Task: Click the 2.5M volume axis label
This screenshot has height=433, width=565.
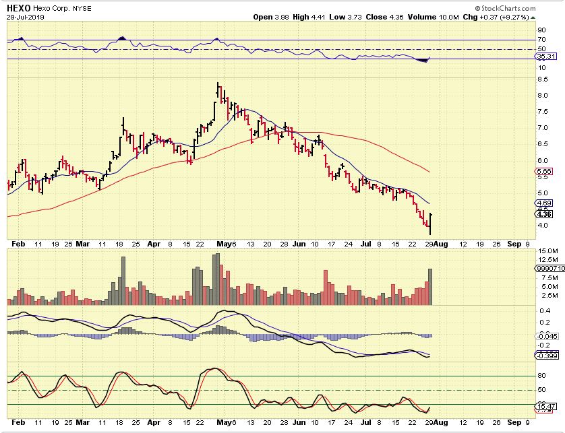Action: click(x=548, y=296)
